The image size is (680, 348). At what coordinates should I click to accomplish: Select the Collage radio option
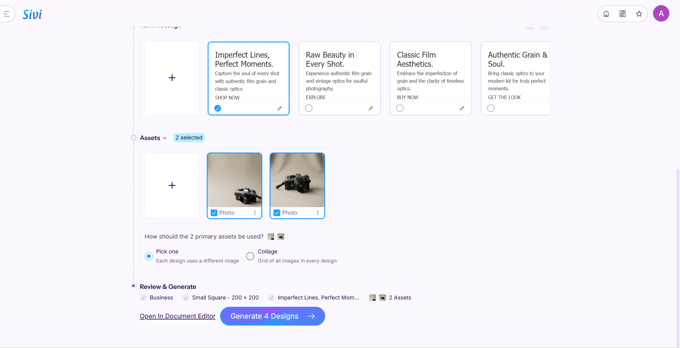[250, 256]
